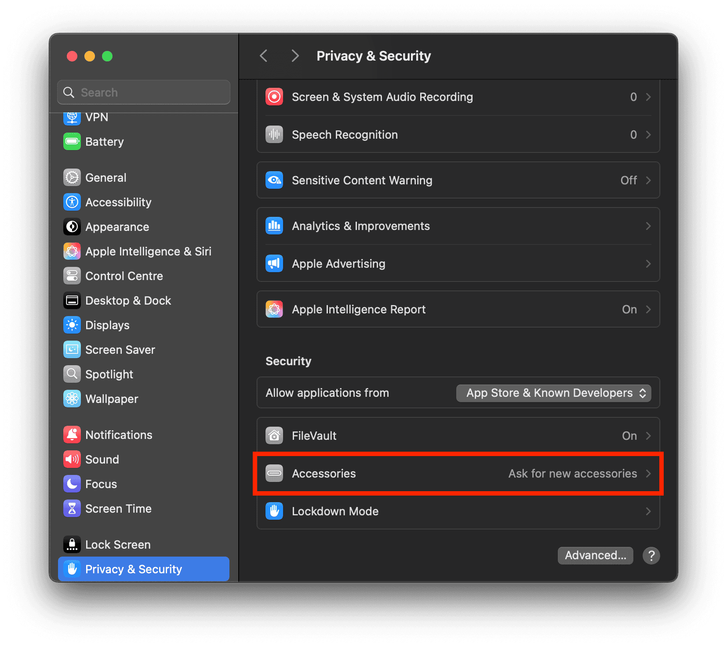The height and width of the screenshot is (647, 727).
Task: Click into the Search field
Action: click(x=144, y=92)
